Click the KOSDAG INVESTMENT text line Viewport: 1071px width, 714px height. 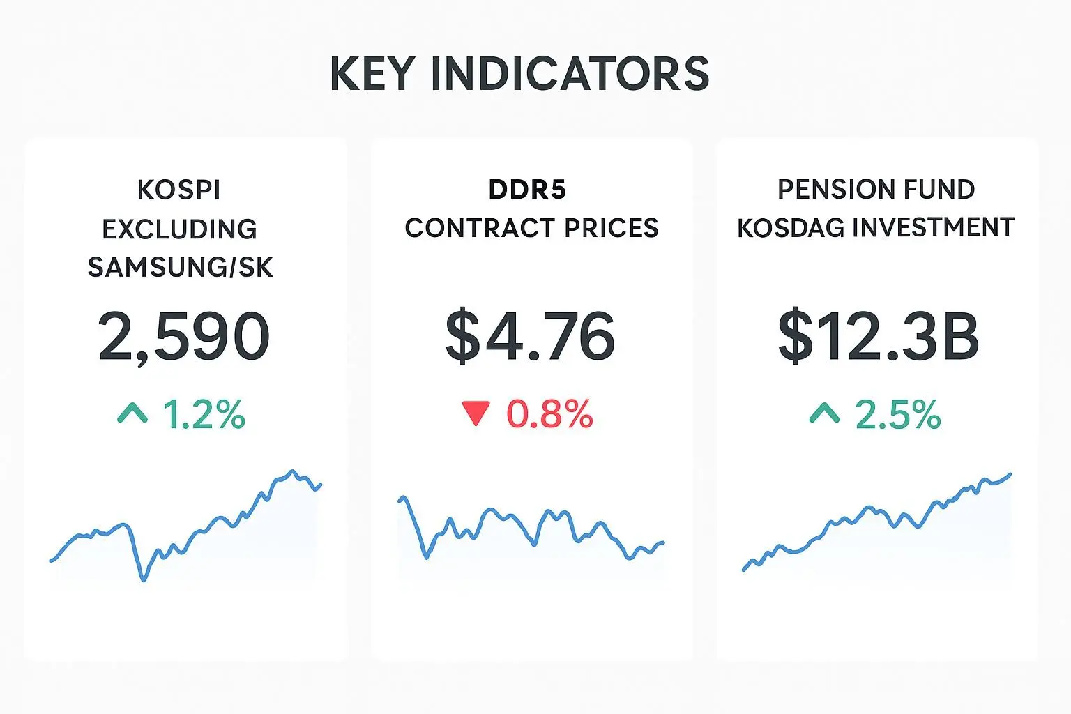876,228
